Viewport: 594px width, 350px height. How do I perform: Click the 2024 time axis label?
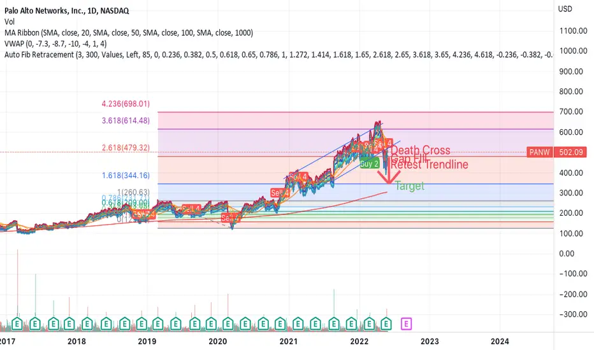coord(500,342)
